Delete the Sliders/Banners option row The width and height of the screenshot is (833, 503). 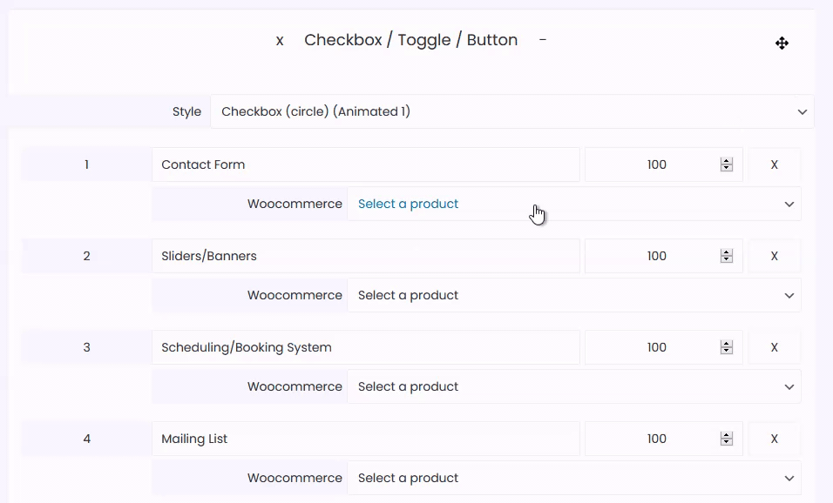click(x=774, y=256)
